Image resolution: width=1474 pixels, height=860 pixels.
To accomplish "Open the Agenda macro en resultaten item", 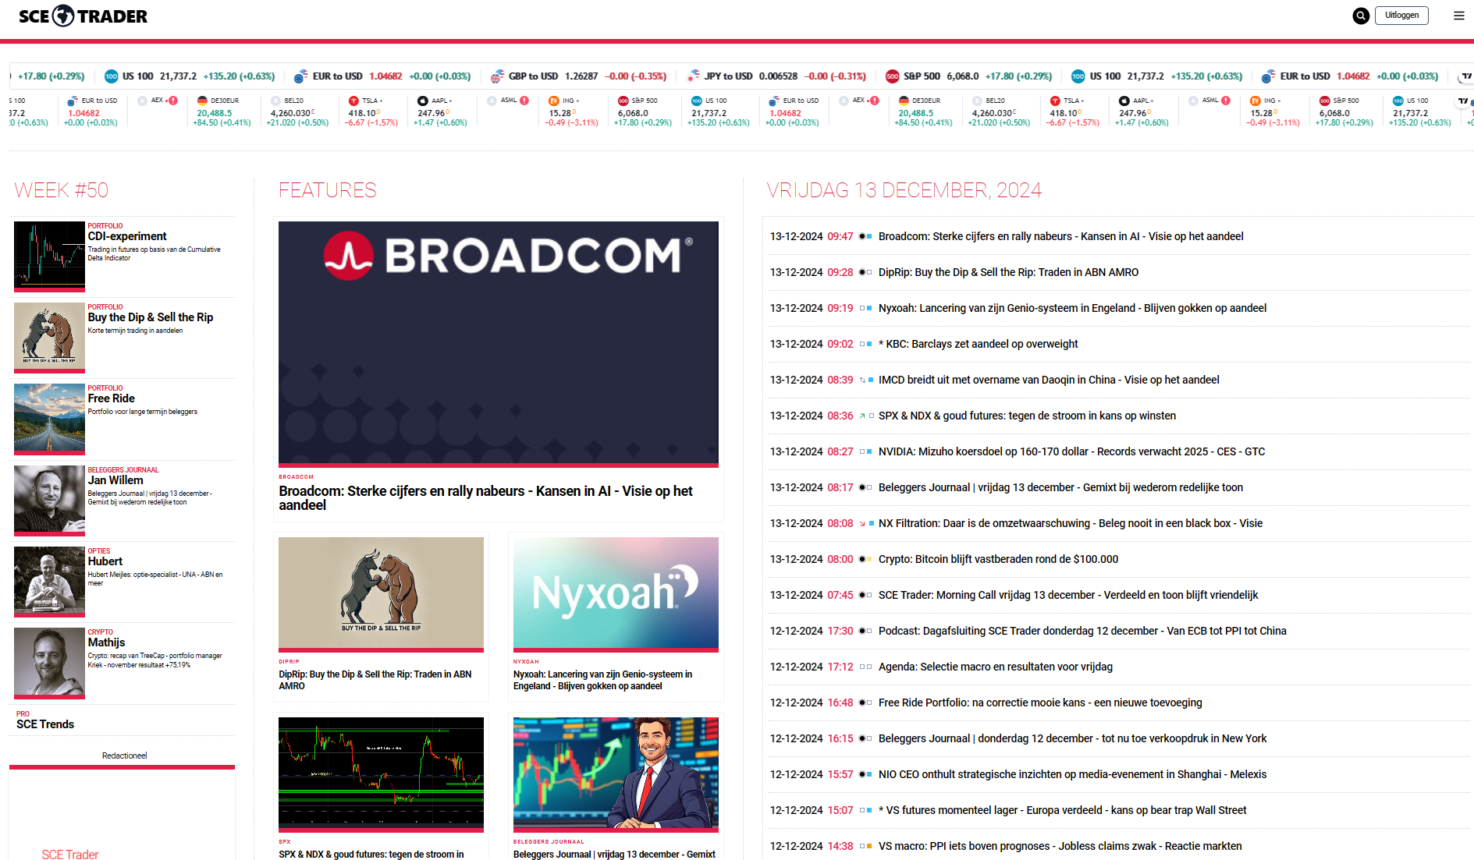I will coord(996,667).
